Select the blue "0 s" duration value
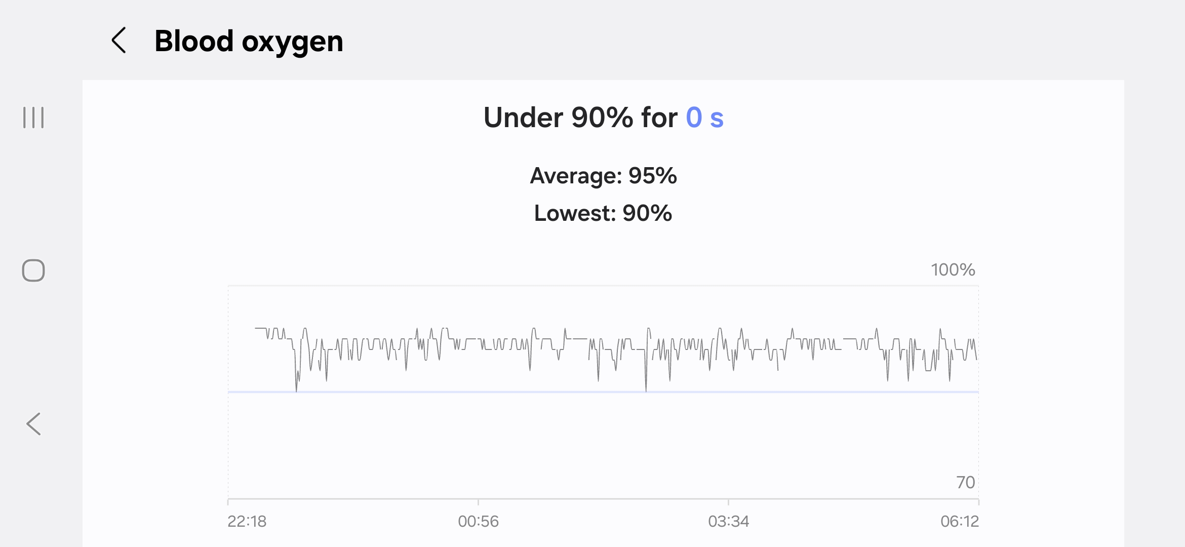 [x=704, y=118]
